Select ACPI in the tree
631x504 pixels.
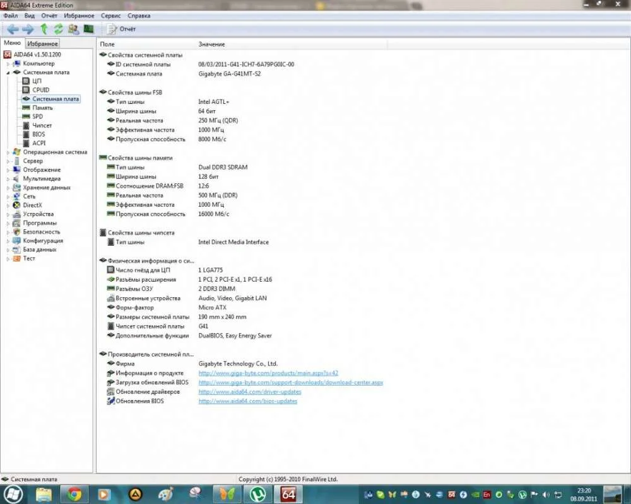(x=39, y=143)
